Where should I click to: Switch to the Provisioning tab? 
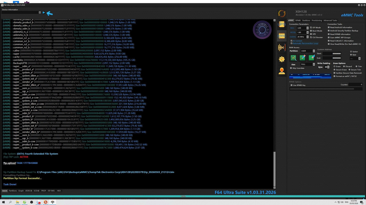pyautogui.click(x=317, y=20)
